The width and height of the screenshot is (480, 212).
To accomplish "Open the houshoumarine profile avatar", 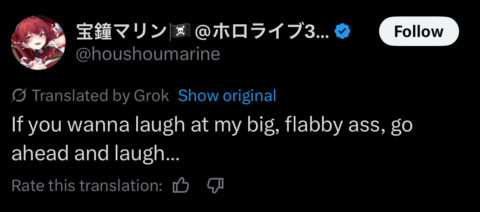I will click(38, 43).
